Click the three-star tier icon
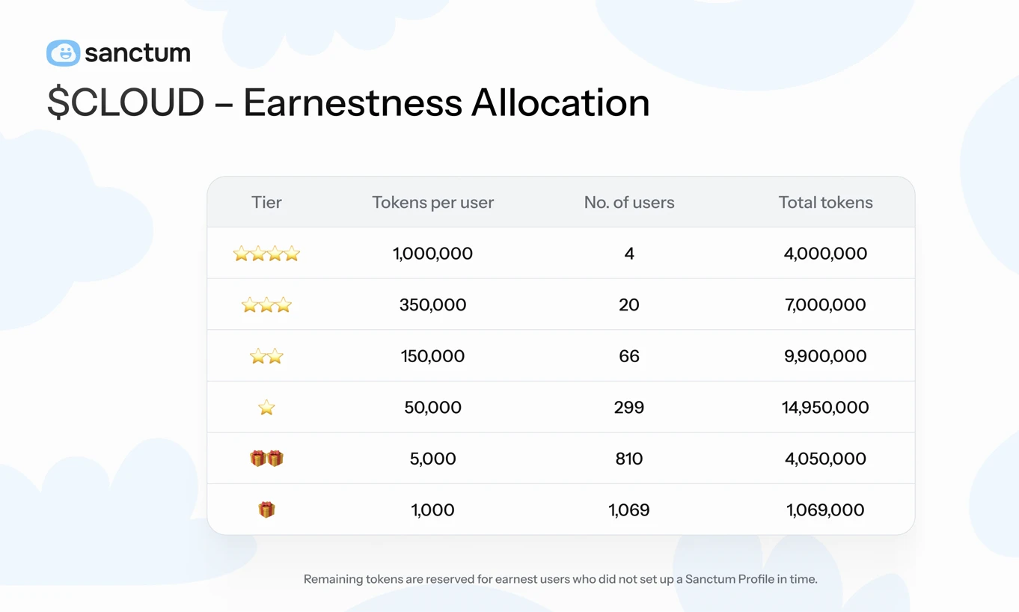The height and width of the screenshot is (612, 1019). coord(266,305)
